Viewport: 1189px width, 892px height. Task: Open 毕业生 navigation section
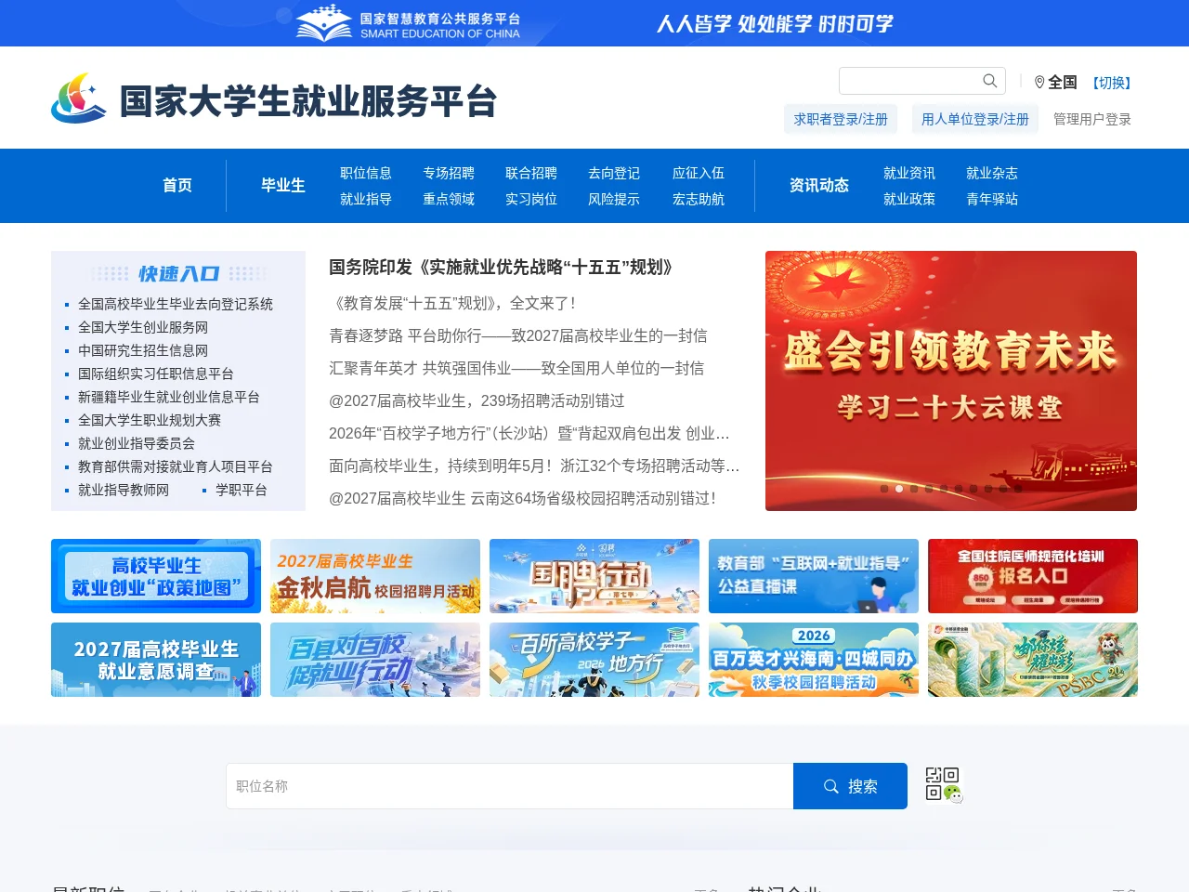(x=283, y=185)
